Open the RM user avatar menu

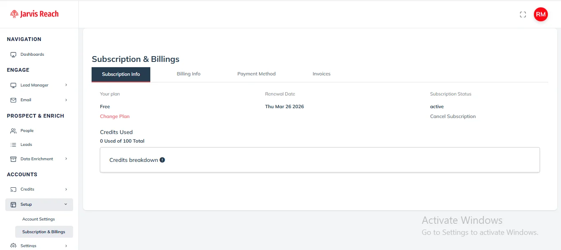(540, 14)
